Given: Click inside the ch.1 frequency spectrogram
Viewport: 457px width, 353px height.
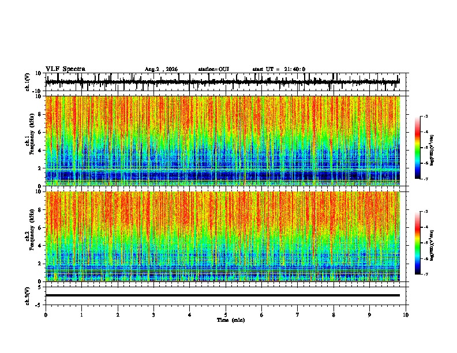Looking at the screenshot, I should click(x=223, y=141).
